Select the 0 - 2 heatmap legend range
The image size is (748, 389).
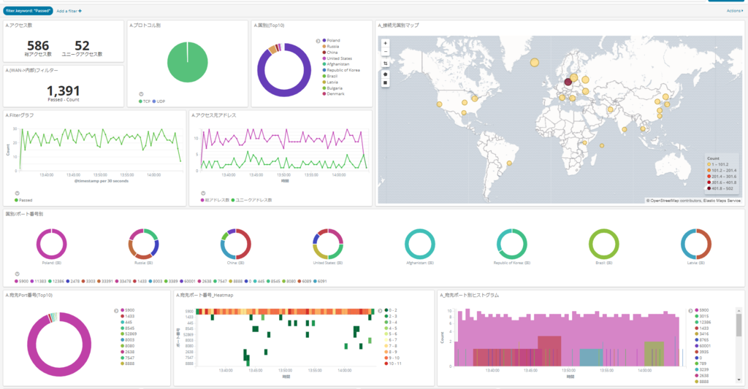391,310
